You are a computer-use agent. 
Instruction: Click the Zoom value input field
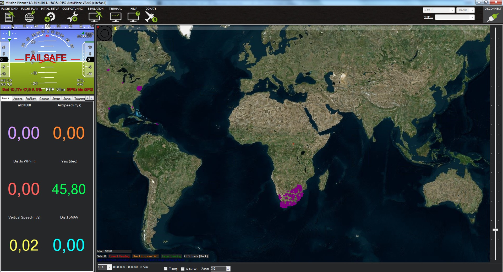click(218, 269)
